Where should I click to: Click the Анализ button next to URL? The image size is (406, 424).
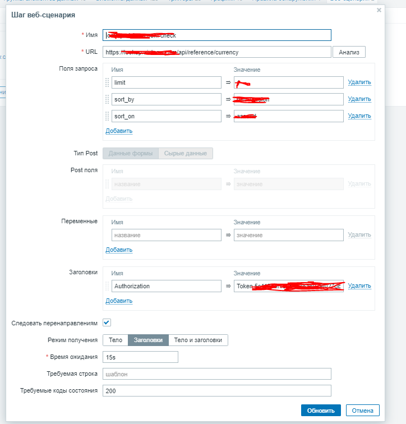[349, 52]
